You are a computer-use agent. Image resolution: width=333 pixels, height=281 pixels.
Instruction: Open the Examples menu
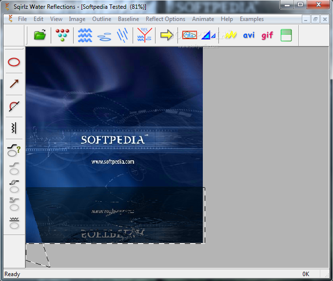(x=252, y=19)
